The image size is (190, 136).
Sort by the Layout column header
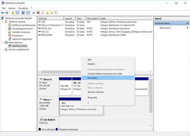70,18
